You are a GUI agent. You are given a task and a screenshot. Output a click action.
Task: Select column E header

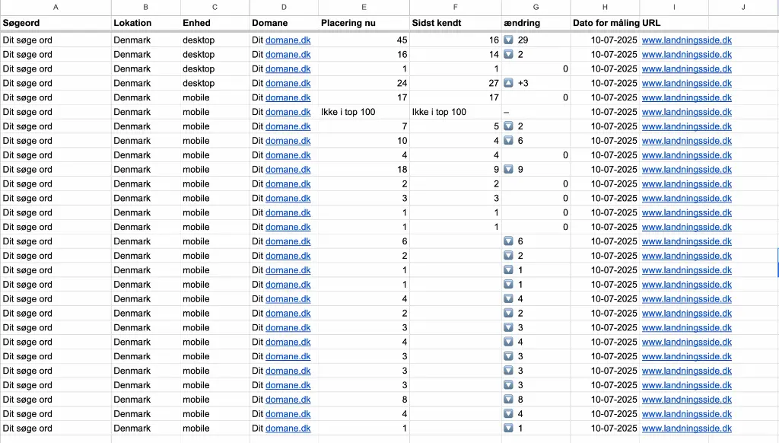click(364, 7)
